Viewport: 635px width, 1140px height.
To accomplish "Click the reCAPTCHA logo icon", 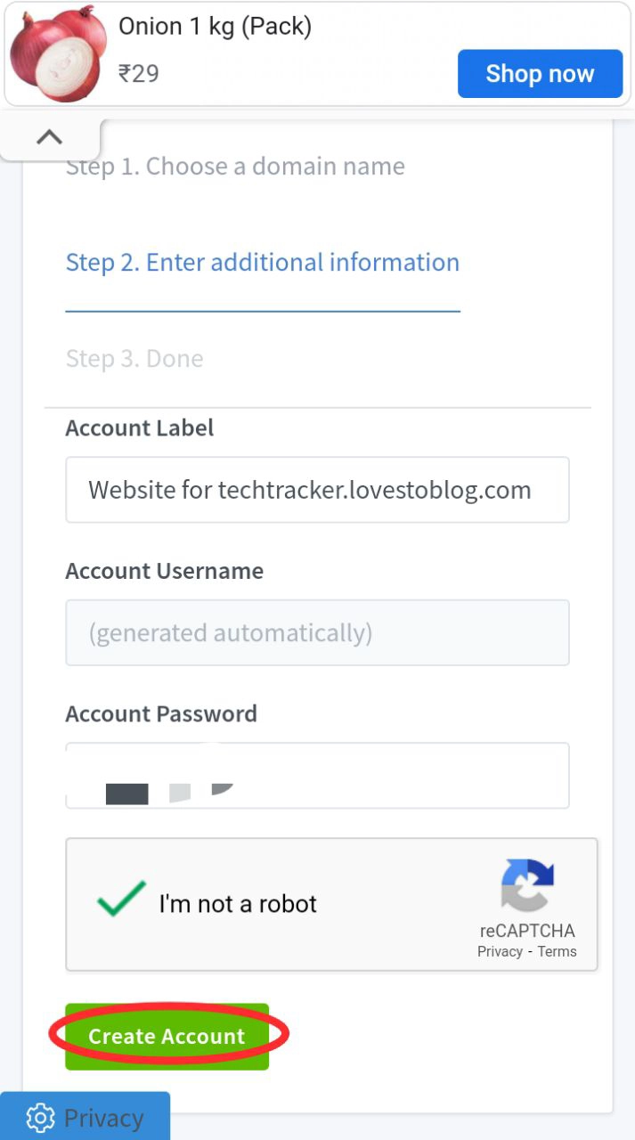I will tap(527, 886).
